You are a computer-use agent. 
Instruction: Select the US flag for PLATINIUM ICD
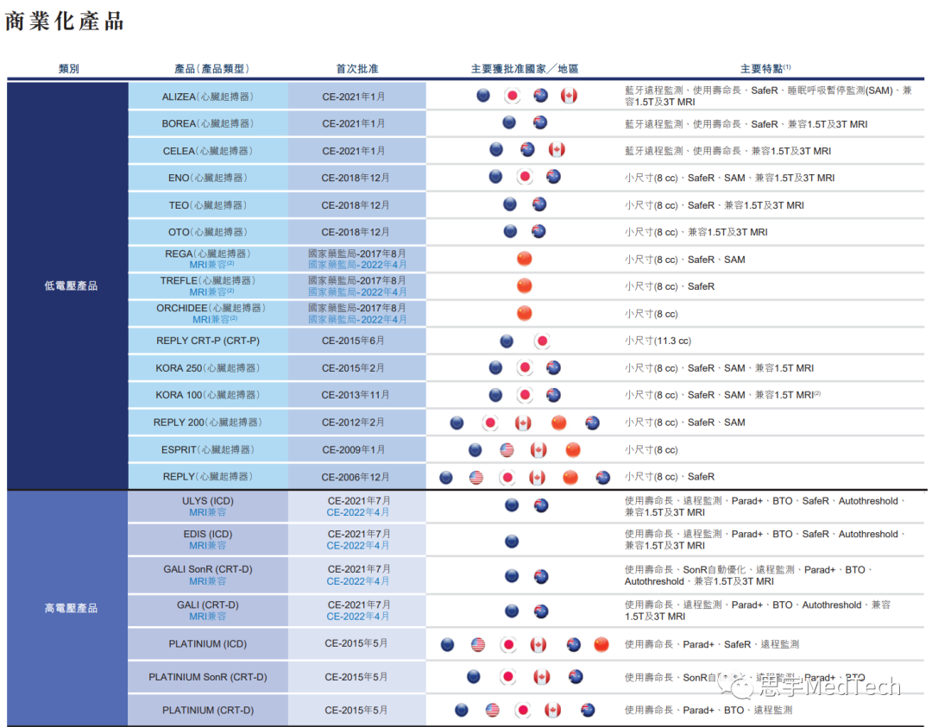[x=477, y=644]
